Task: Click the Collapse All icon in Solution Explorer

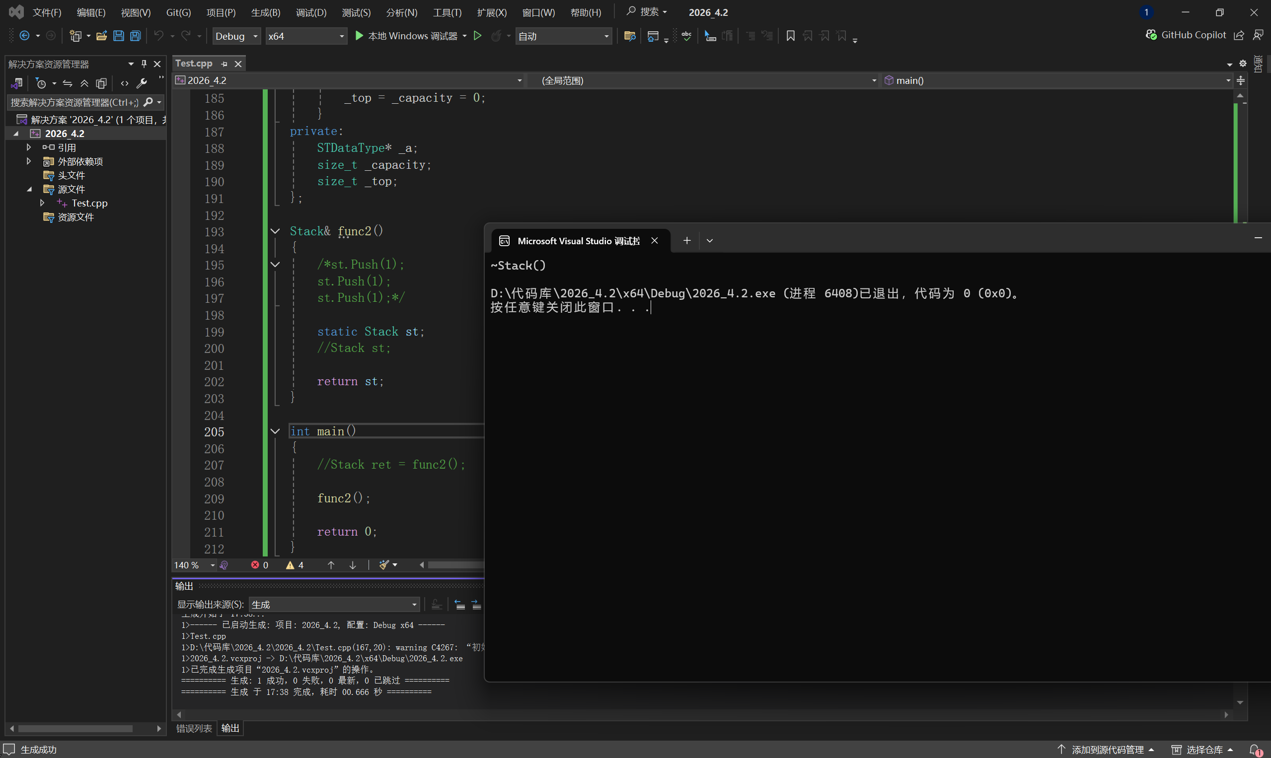Action: coord(84,83)
